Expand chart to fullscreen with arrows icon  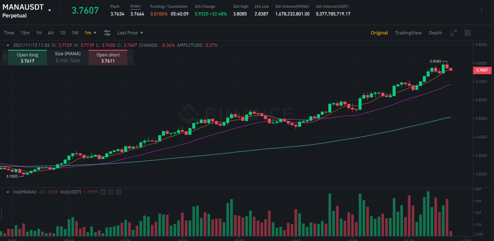(x=454, y=33)
